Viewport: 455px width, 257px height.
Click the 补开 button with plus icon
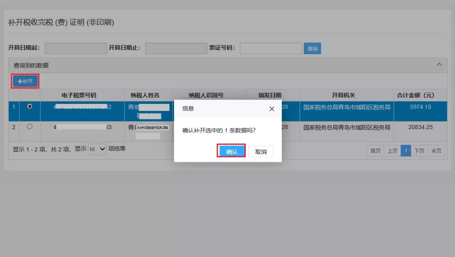tap(25, 82)
